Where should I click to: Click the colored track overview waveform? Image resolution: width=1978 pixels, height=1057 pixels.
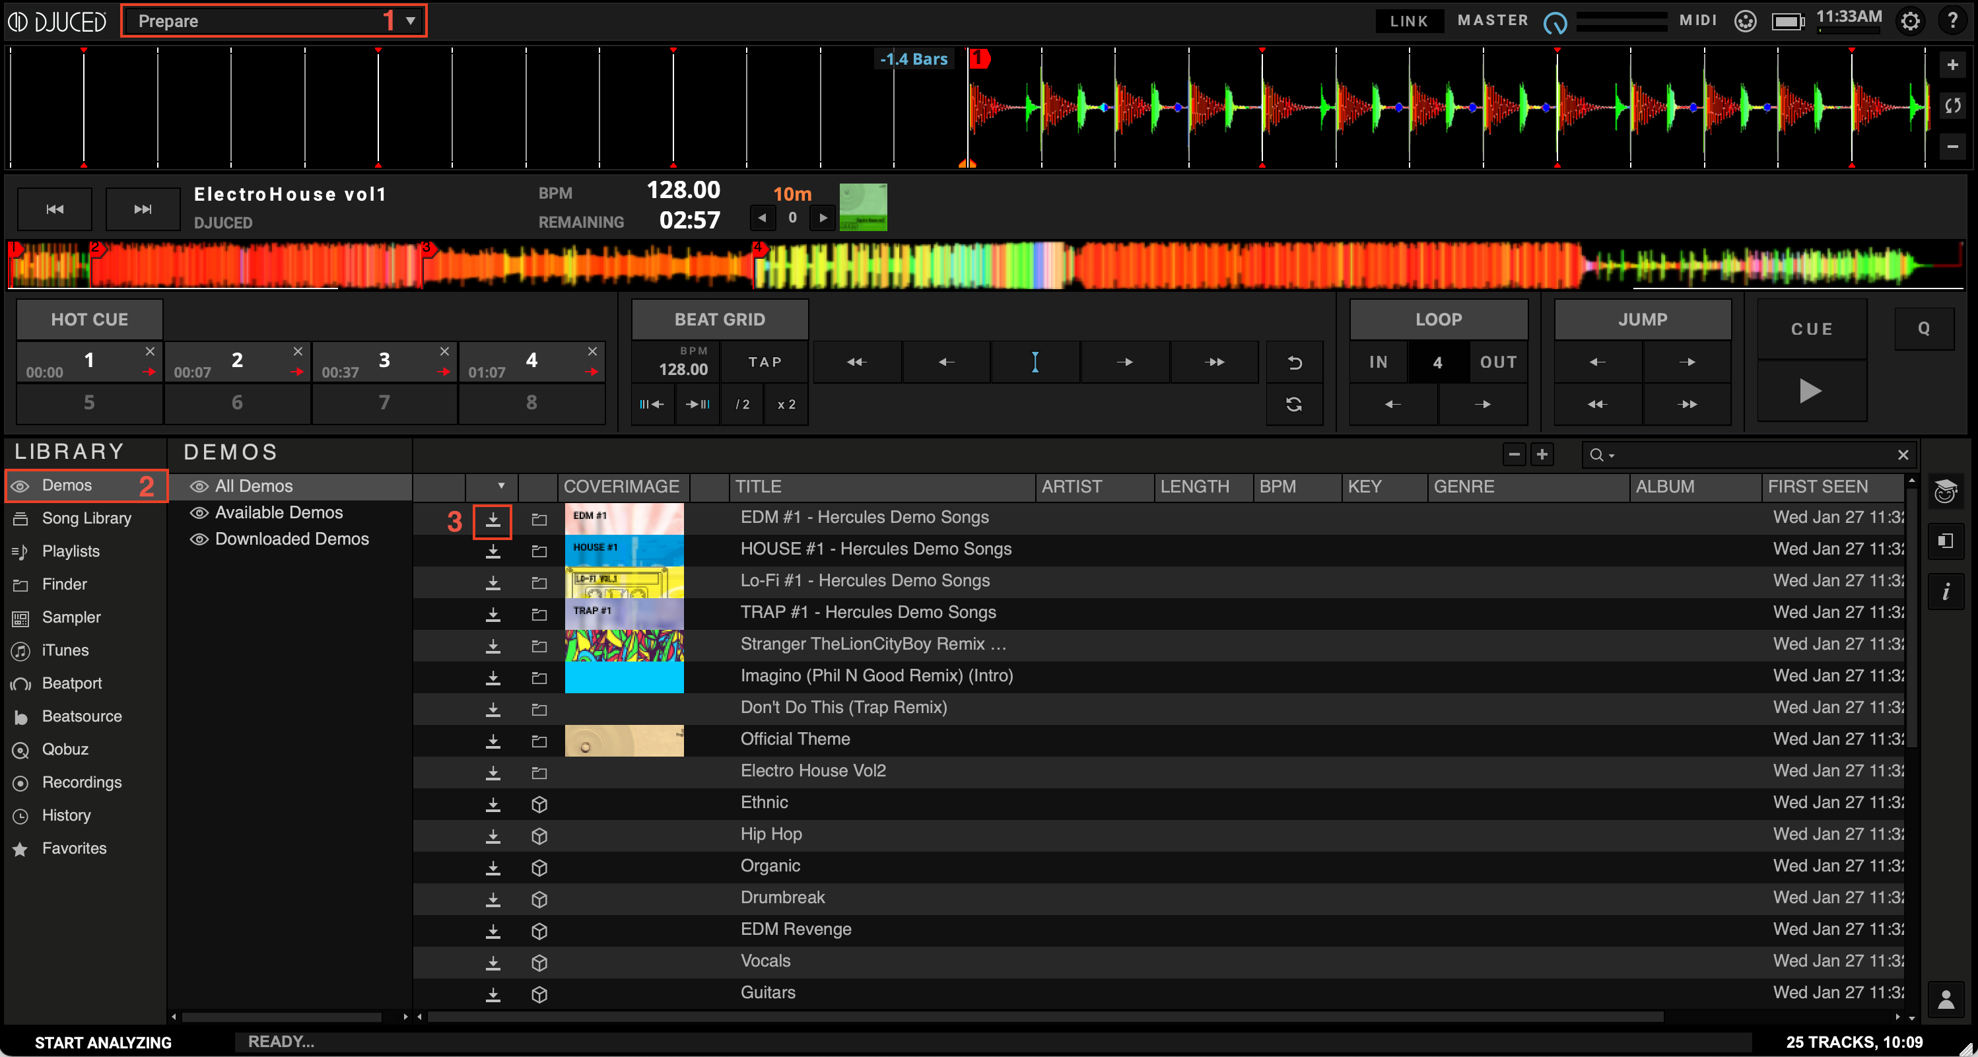983,265
